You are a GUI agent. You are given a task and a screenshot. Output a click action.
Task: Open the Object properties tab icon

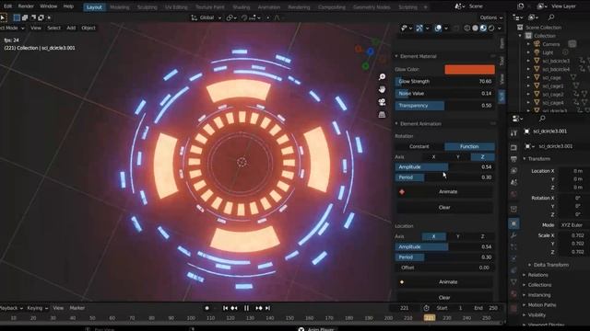pyautogui.click(x=513, y=223)
